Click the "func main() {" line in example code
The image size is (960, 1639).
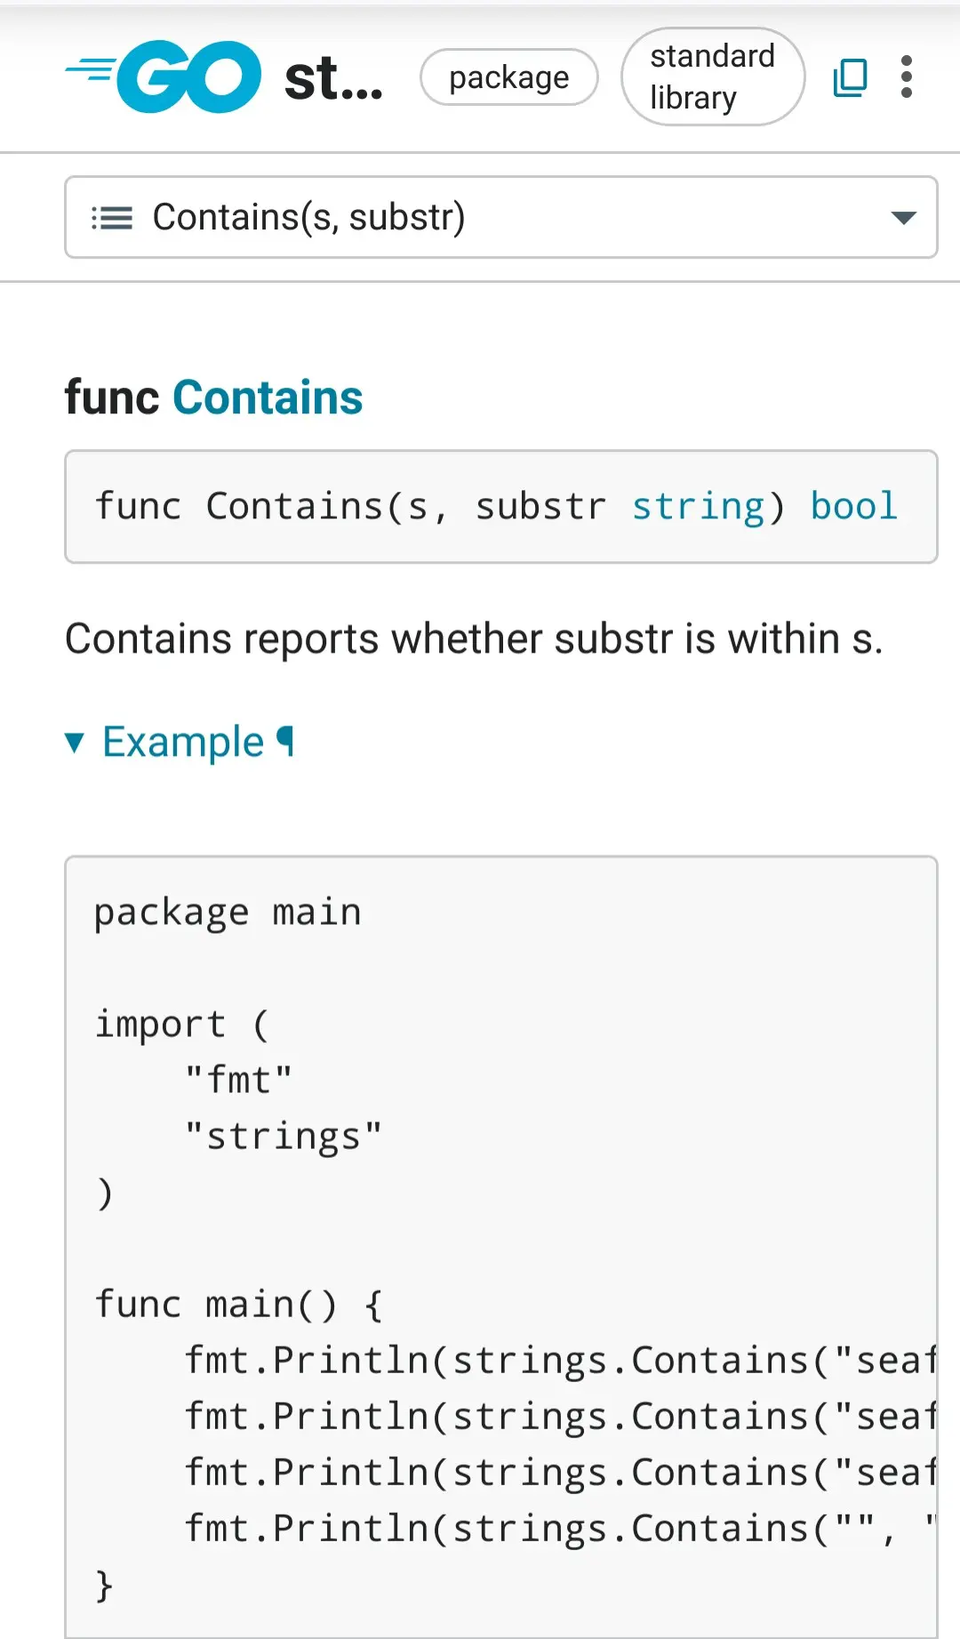[x=238, y=1305]
